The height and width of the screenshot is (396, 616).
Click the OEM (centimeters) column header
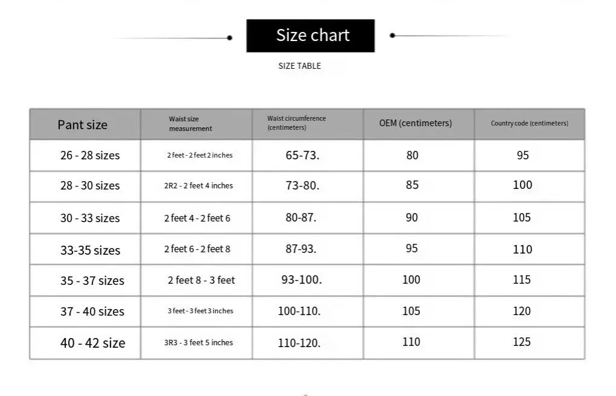415,123
